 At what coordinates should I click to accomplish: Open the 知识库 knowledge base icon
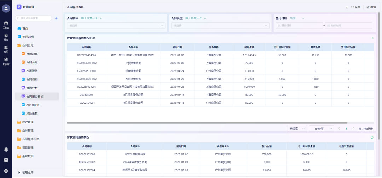click(x=6, y=61)
